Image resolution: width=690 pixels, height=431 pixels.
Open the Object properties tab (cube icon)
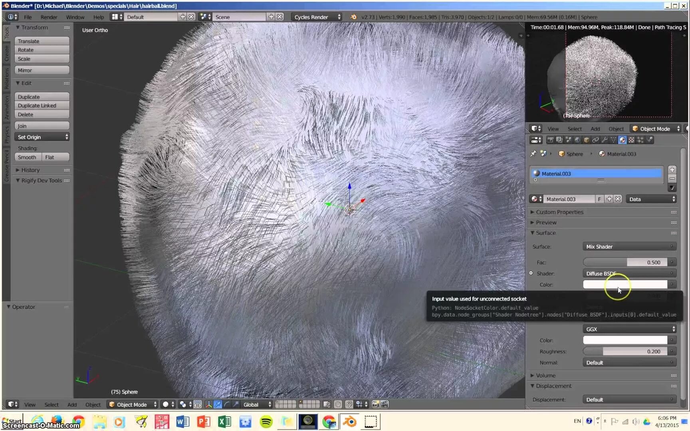pos(587,140)
